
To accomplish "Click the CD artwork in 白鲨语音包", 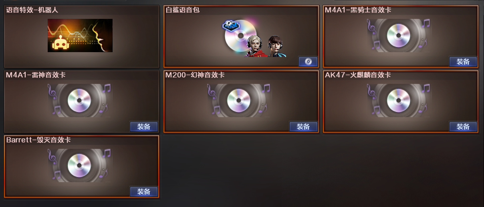I will point(240,36).
